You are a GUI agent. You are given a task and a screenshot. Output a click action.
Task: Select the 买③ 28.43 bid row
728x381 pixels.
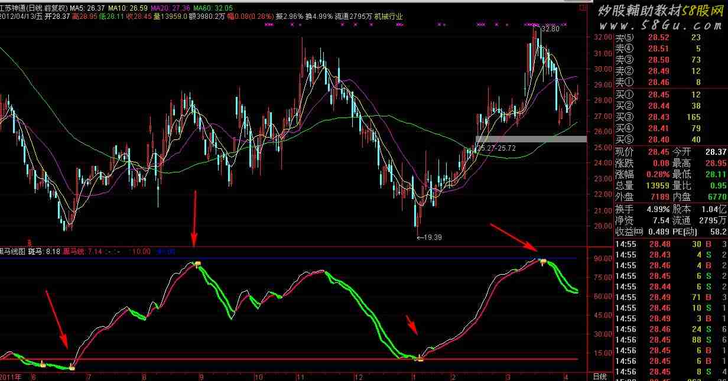(659, 117)
